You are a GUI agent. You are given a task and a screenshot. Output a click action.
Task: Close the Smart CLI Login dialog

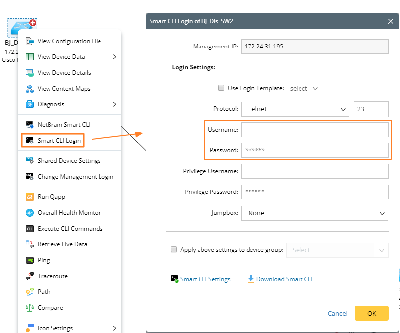(x=391, y=22)
